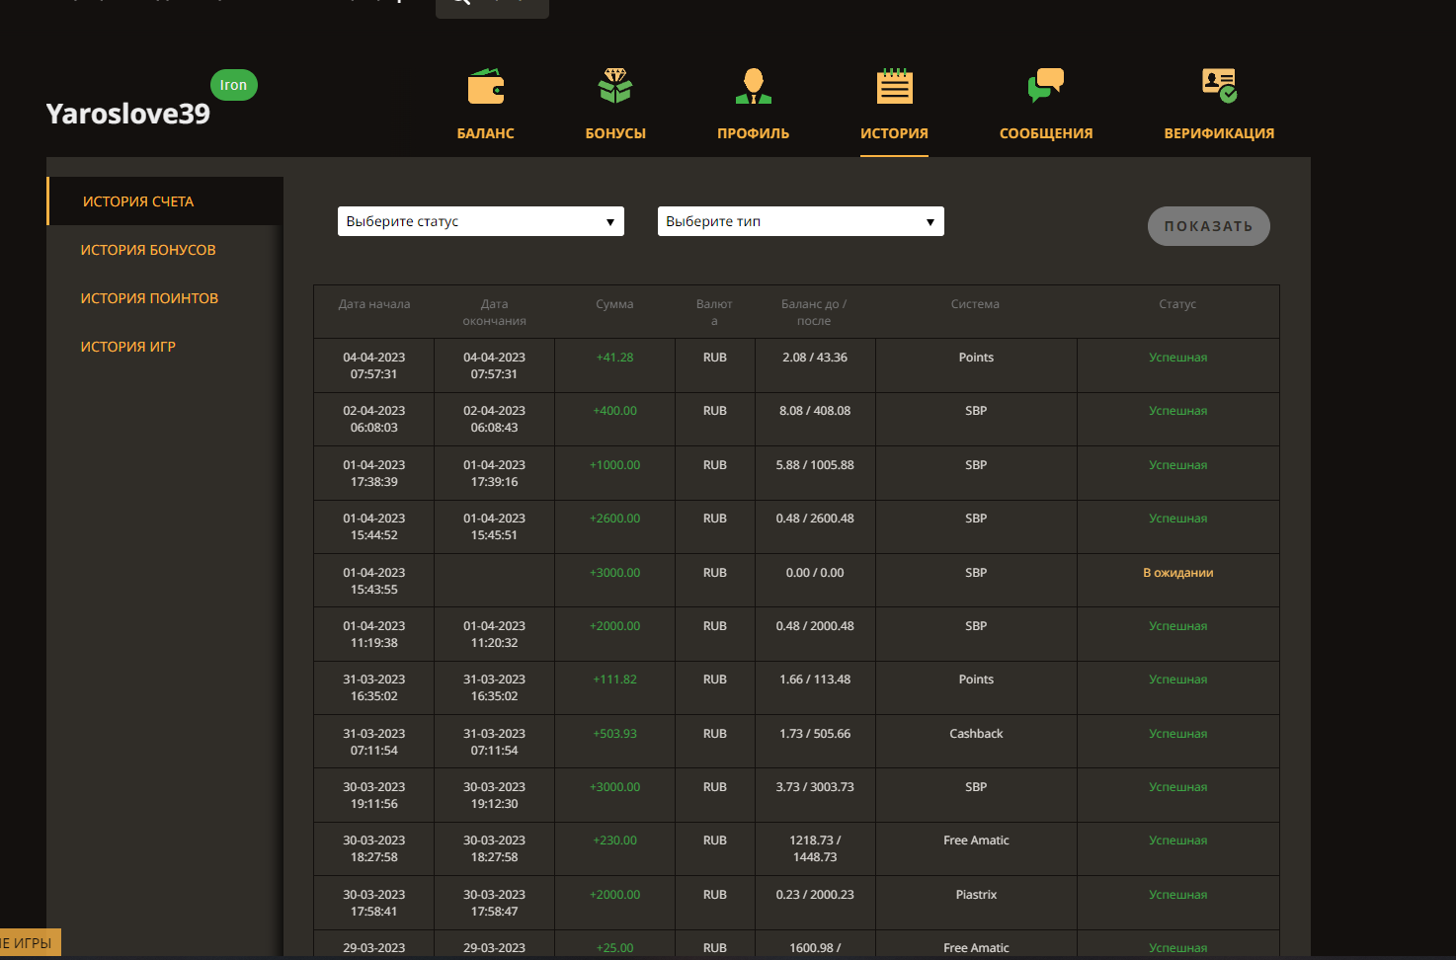Click the 'В ожидании' pending status

click(1177, 573)
